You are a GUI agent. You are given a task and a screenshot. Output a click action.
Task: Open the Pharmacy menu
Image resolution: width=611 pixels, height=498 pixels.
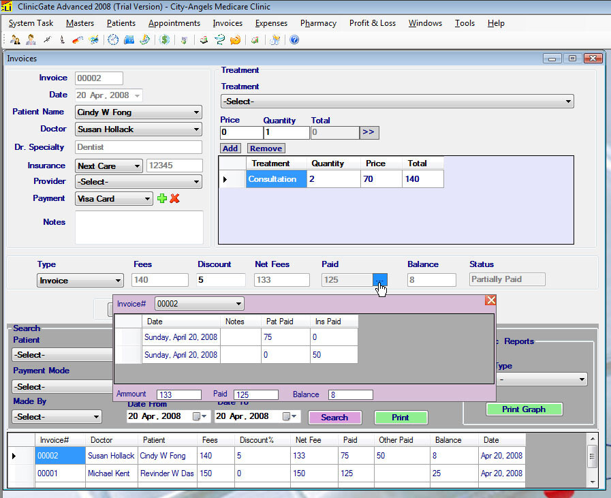coord(318,23)
